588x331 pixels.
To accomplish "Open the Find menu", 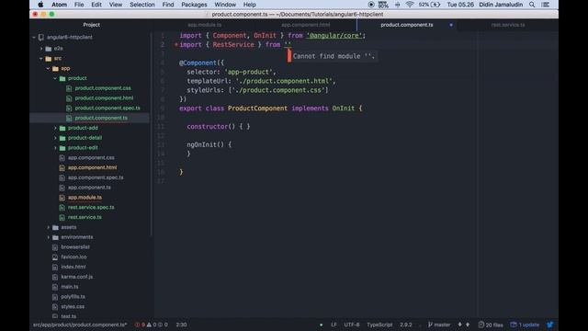I will [x=168, y=5].
